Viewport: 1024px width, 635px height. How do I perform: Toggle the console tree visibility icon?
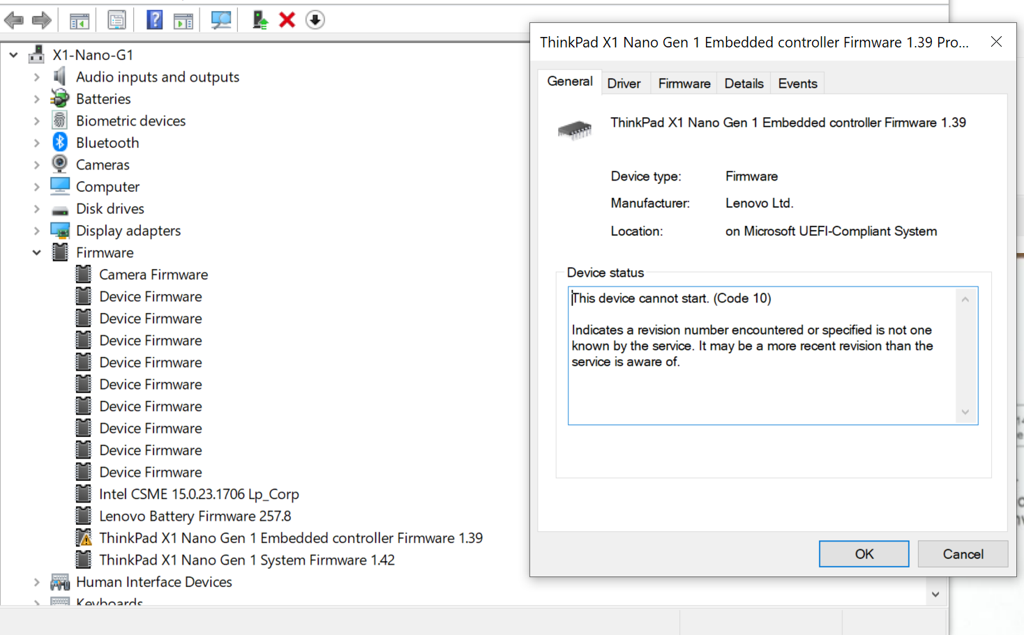pyautogui.click(x=79, y=20)
